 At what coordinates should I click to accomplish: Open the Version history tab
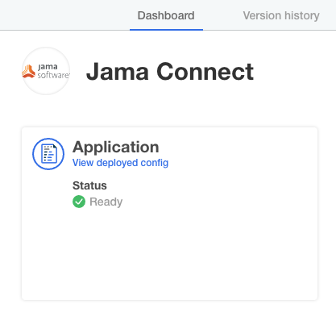[x=281, y=15]
